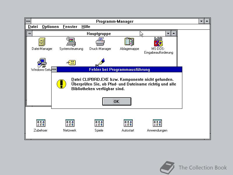Open Hauptgruppe window control menu
233x175 pixels.
click(x=30, y=34)
